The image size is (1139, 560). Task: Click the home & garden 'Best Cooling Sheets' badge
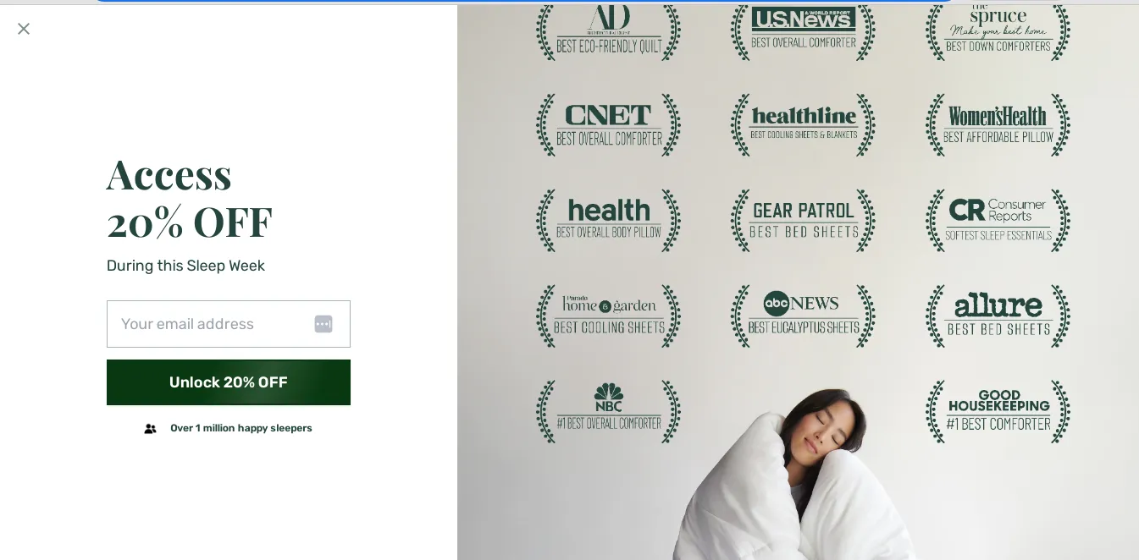click(x=608, y=316)
